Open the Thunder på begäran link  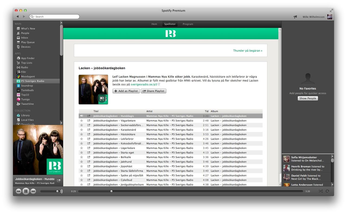tap(248, 50)
